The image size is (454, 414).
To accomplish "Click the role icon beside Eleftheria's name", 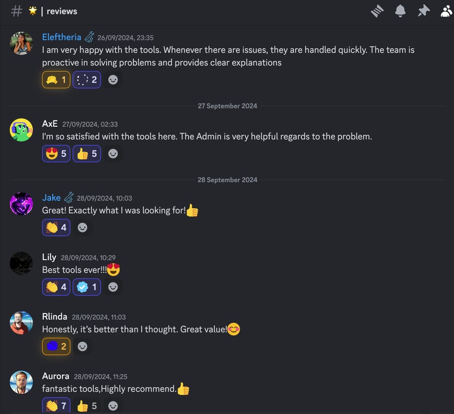I will [89, 37].
